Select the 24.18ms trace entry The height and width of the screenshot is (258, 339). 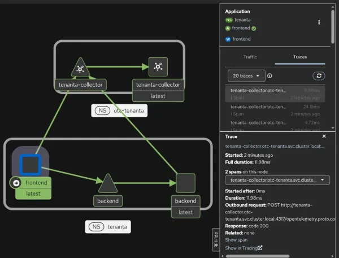[275, 110]
